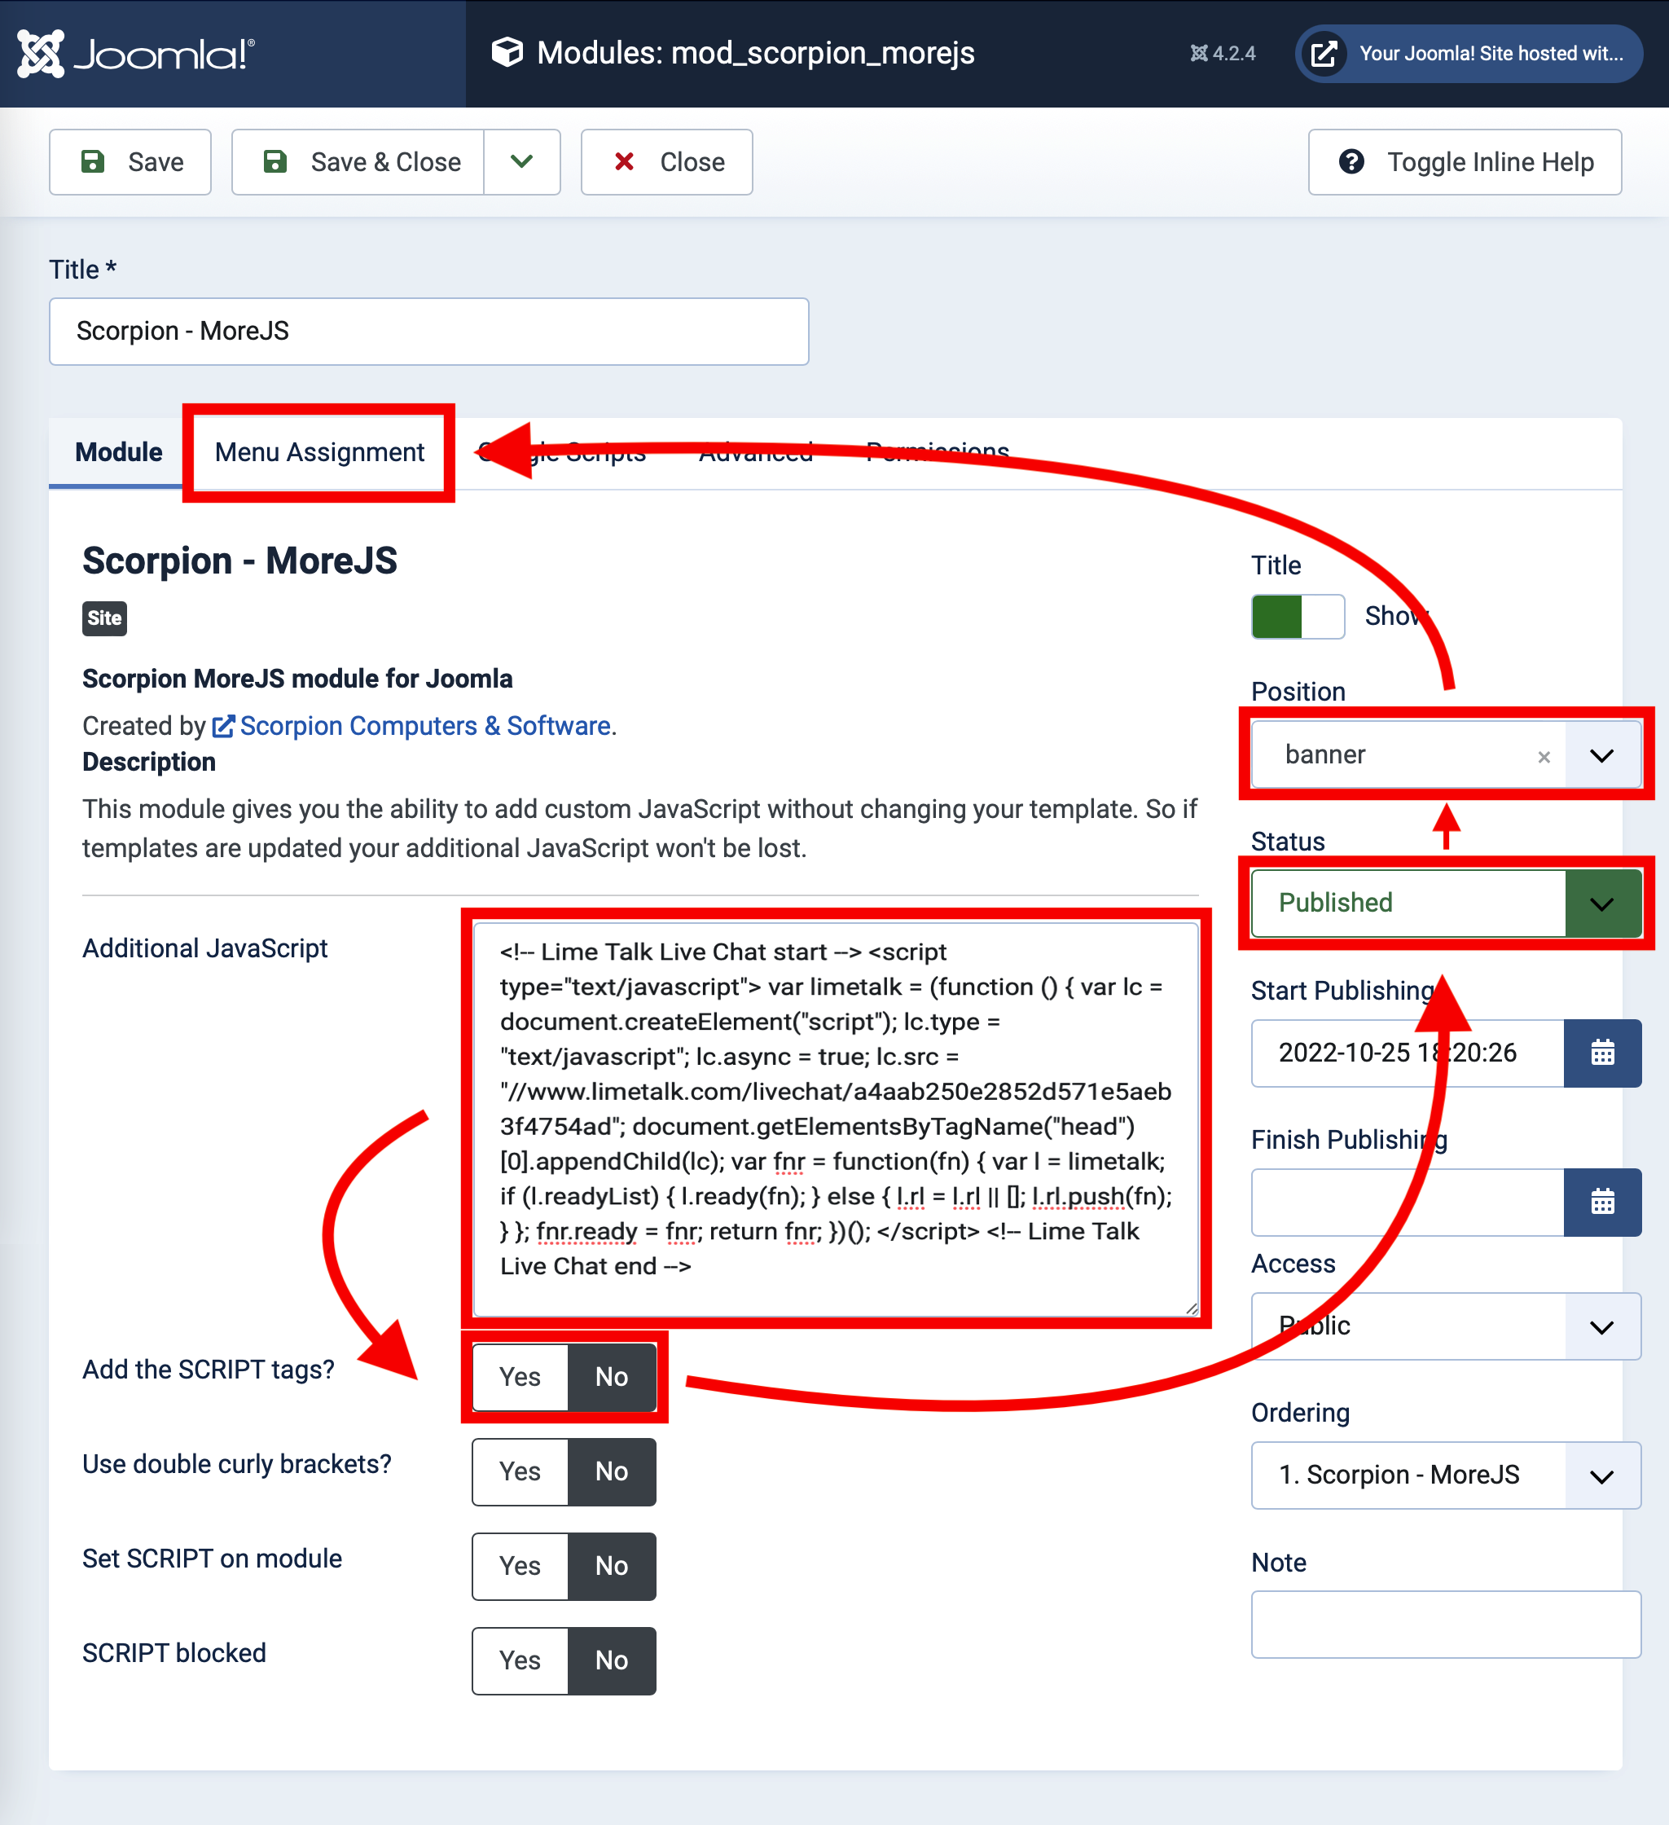Open the Start Publishing calendar icon

point(1603,1053)
